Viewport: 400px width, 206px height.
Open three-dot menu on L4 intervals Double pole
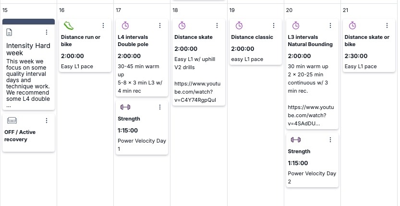pyautogui.click(x=160, y=25)
